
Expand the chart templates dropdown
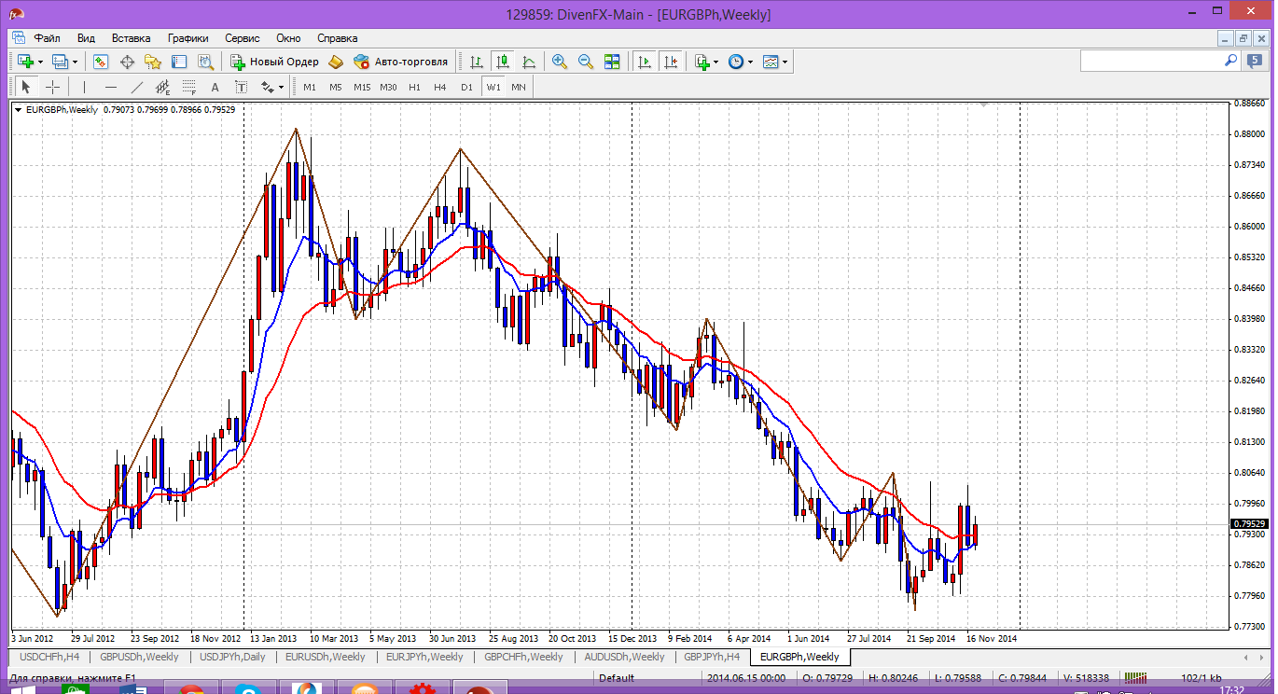785,62
